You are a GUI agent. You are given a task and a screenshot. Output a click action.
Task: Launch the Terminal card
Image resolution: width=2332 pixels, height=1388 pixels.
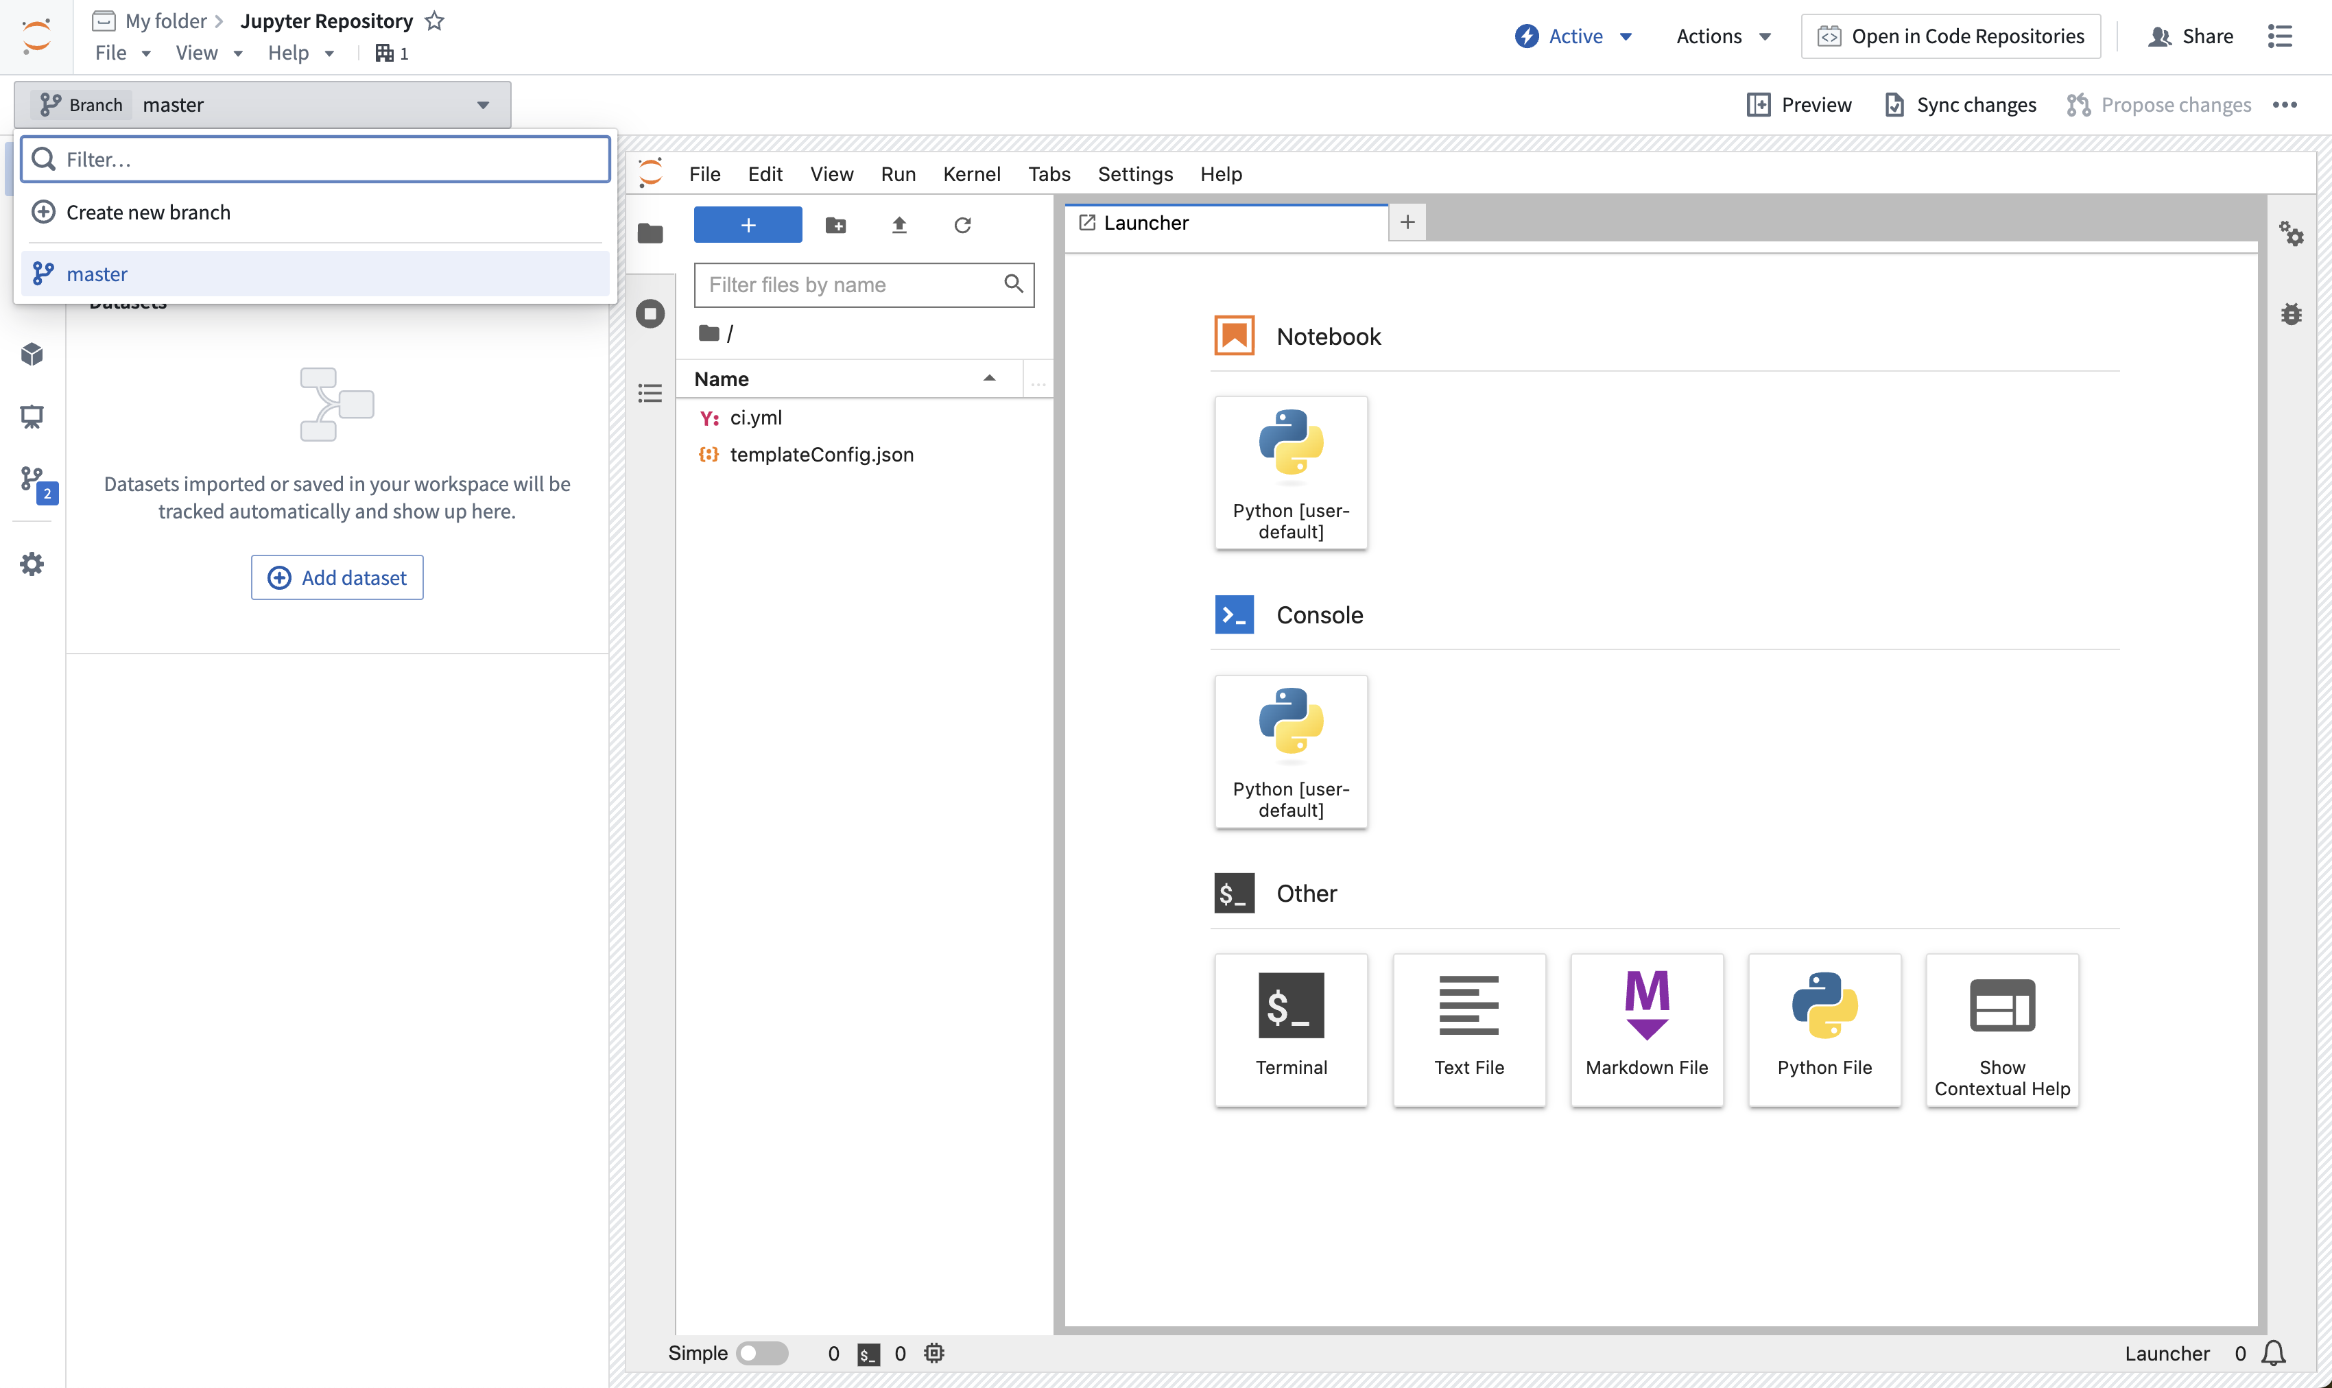tap(1291, 1030)
